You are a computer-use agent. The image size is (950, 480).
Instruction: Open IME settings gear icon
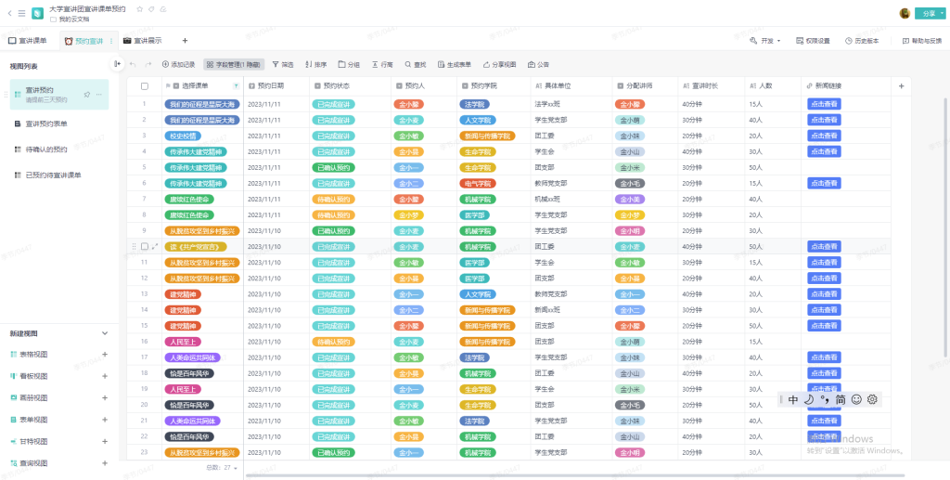872,399
